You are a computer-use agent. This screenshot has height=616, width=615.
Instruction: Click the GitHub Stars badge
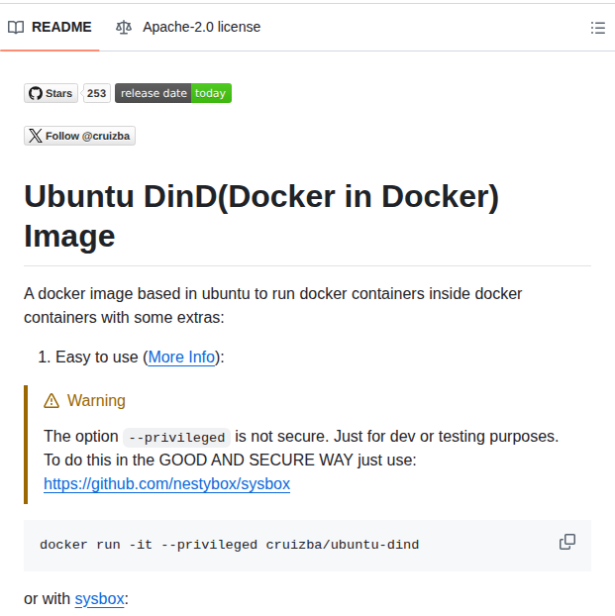pos(51,93)
